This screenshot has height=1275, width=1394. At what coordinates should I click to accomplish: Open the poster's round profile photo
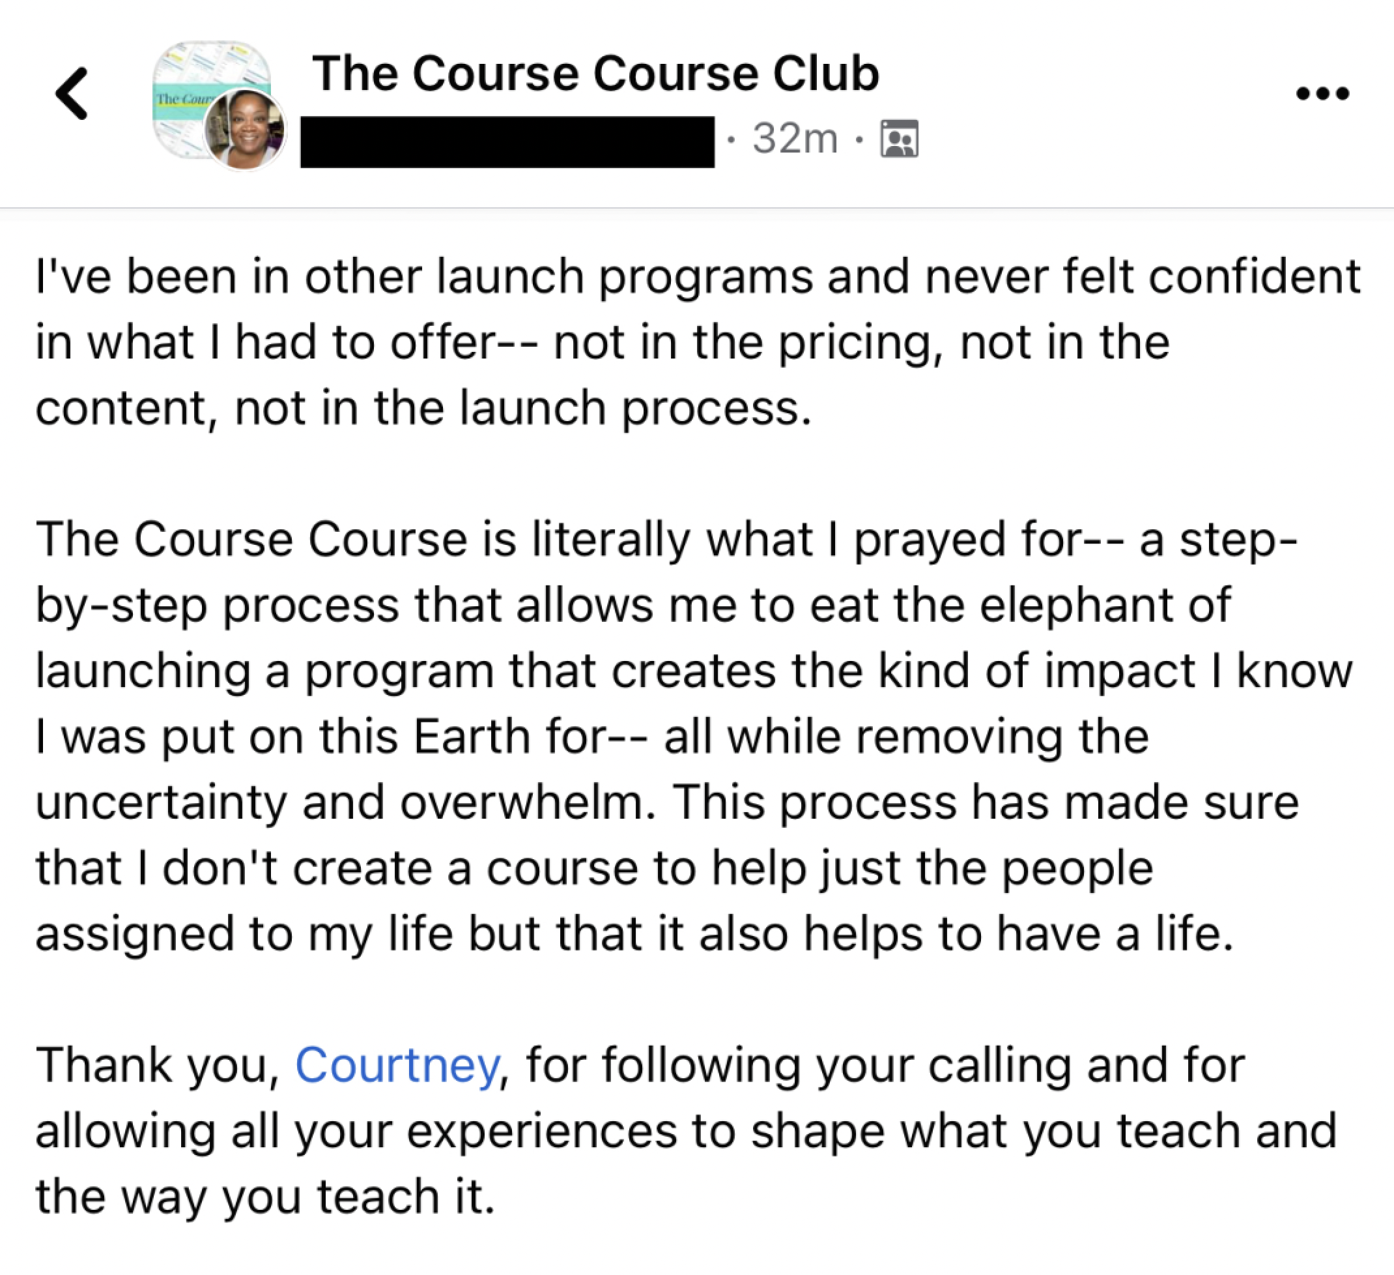click(x=245, y=130)
